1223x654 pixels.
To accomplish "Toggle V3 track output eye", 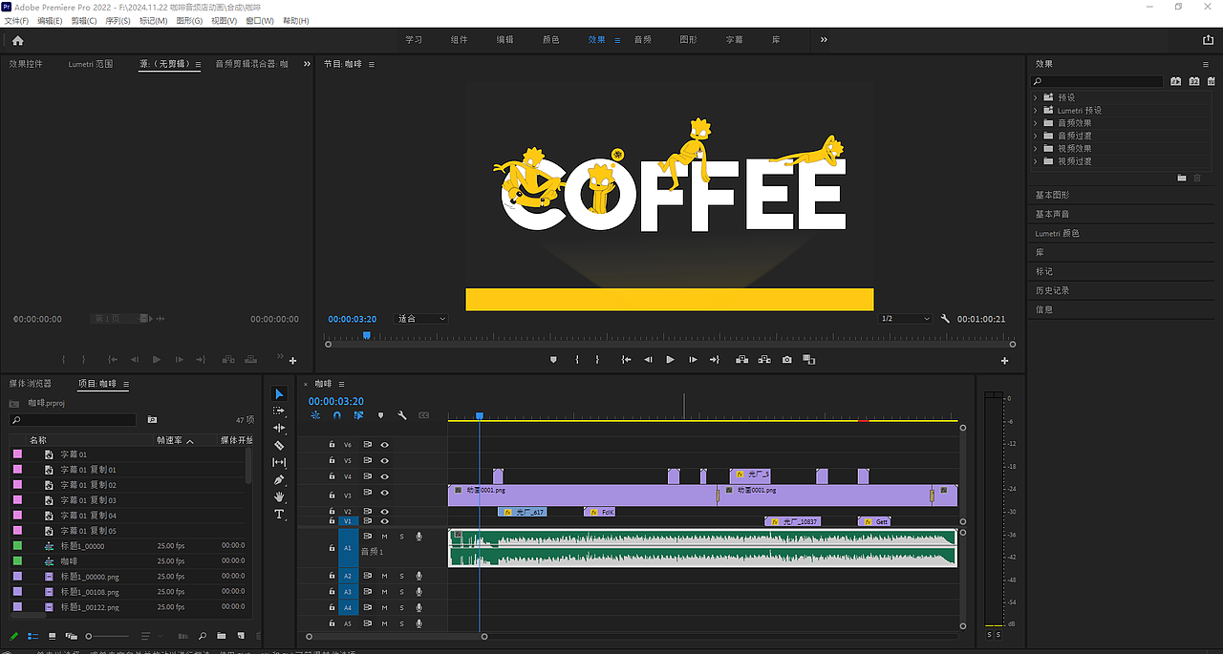I will [385, 493].
